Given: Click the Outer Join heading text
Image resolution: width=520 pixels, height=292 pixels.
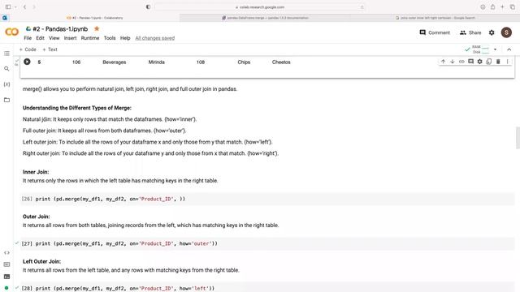Looking at the screenshot, I should click(36, 217).
